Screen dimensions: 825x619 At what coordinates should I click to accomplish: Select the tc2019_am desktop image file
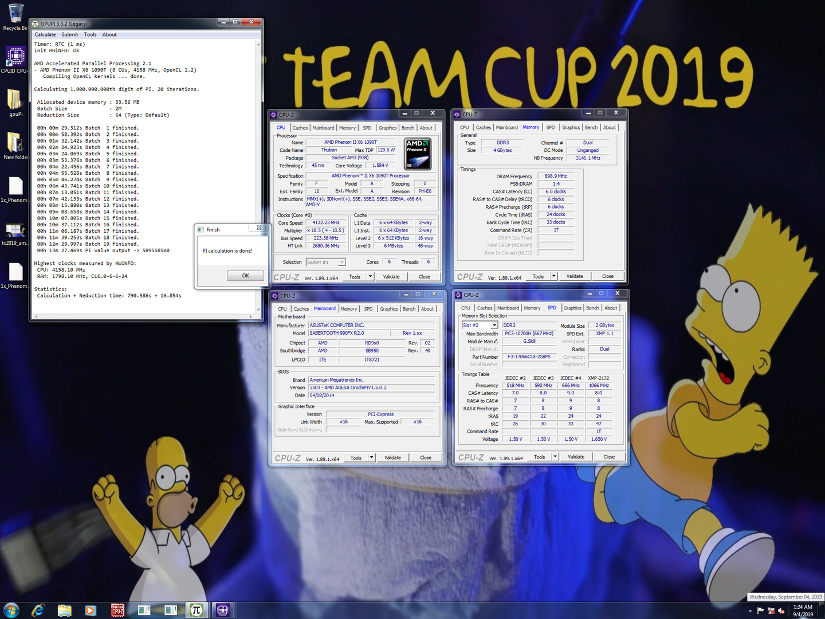click(x=15, y=234)
